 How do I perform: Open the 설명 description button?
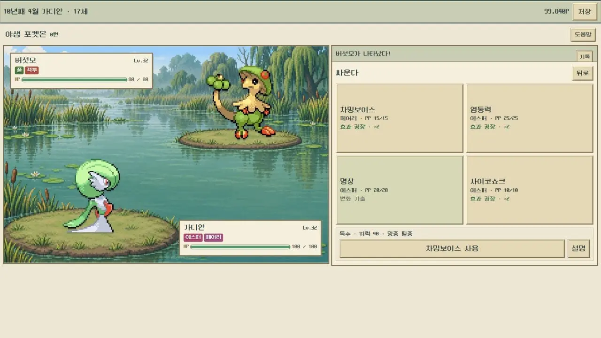(579, 249)
